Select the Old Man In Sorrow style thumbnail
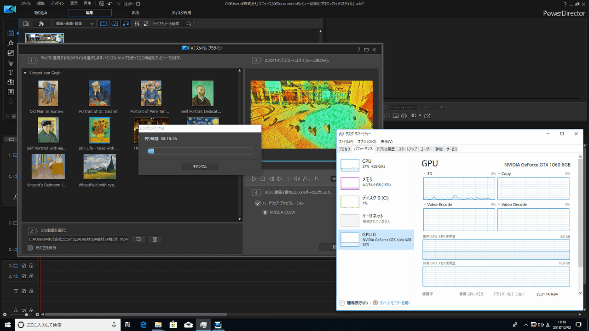589x331 pixels. pyautogui.click(x=48, y=93)
